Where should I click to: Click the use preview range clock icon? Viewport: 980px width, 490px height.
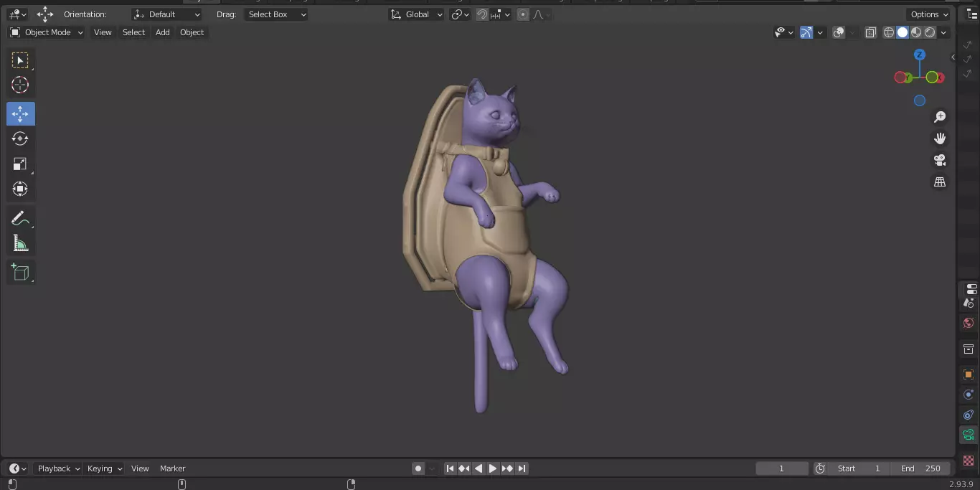click(820, 468)
